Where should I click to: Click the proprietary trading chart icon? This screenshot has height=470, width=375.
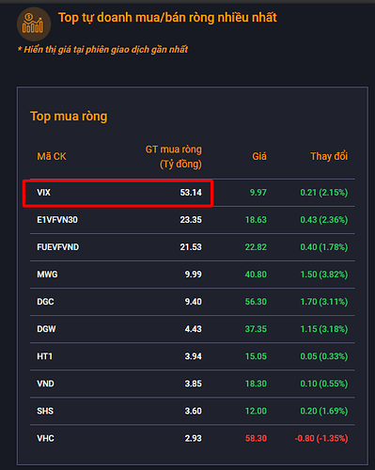tap(34, 24)
